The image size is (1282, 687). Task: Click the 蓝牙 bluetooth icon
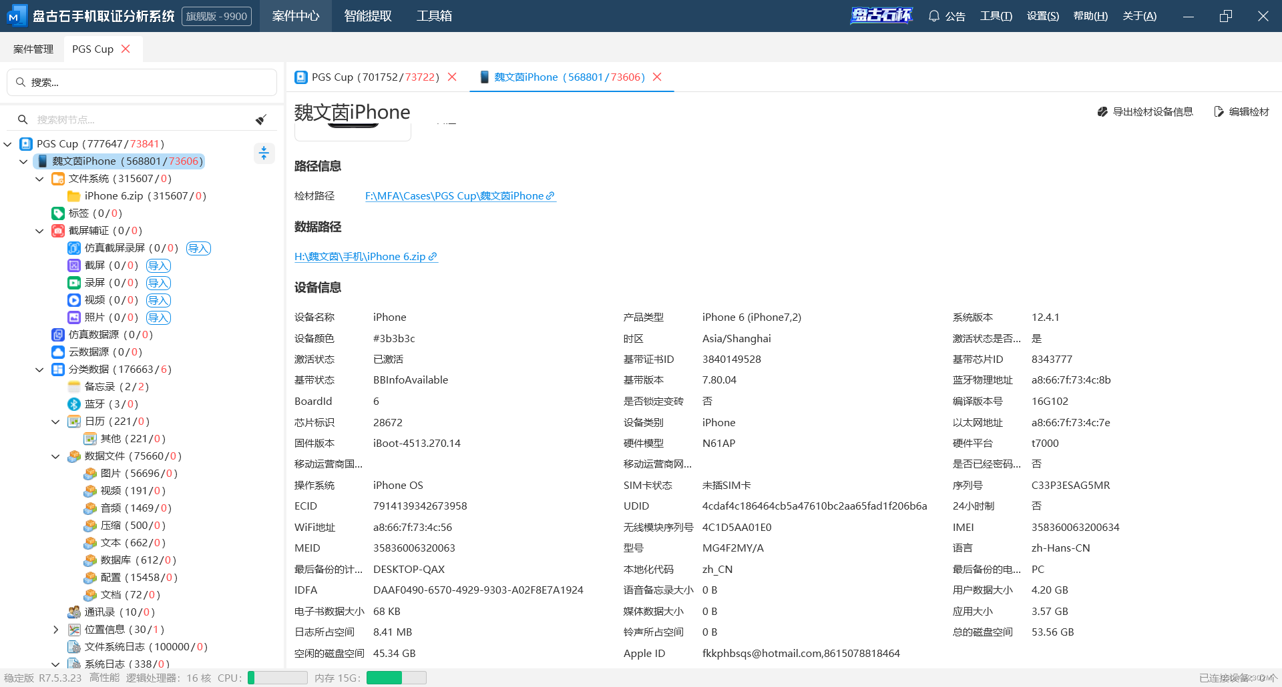tap(74, 404)
